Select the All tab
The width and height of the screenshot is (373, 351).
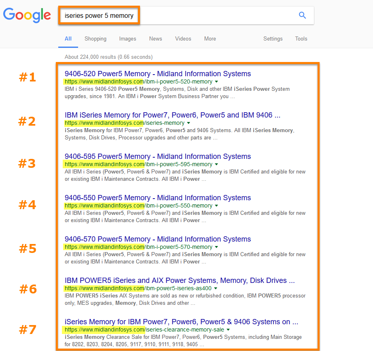68,39
